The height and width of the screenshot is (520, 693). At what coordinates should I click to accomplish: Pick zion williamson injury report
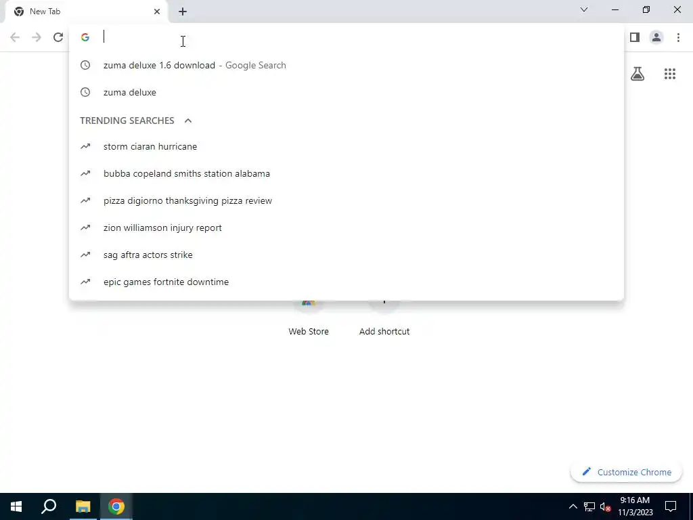(346, 227)
